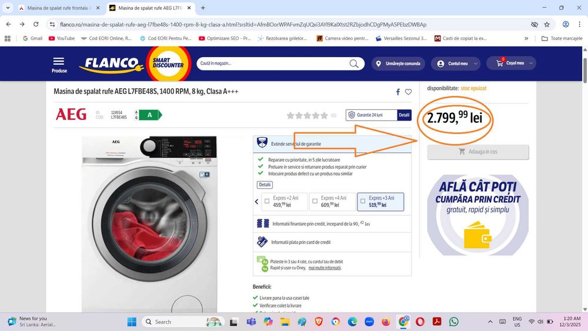Click 'mai multe informatii' Oney link
The width and height of the screenshot is (588, 331).
pyautogui.click(x=325, y=268)
